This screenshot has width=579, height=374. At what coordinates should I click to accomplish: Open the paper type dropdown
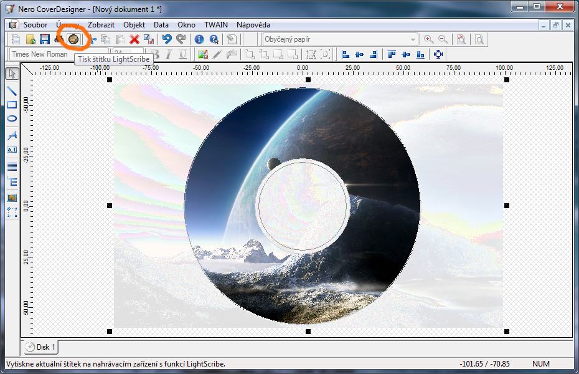[413, 39]
